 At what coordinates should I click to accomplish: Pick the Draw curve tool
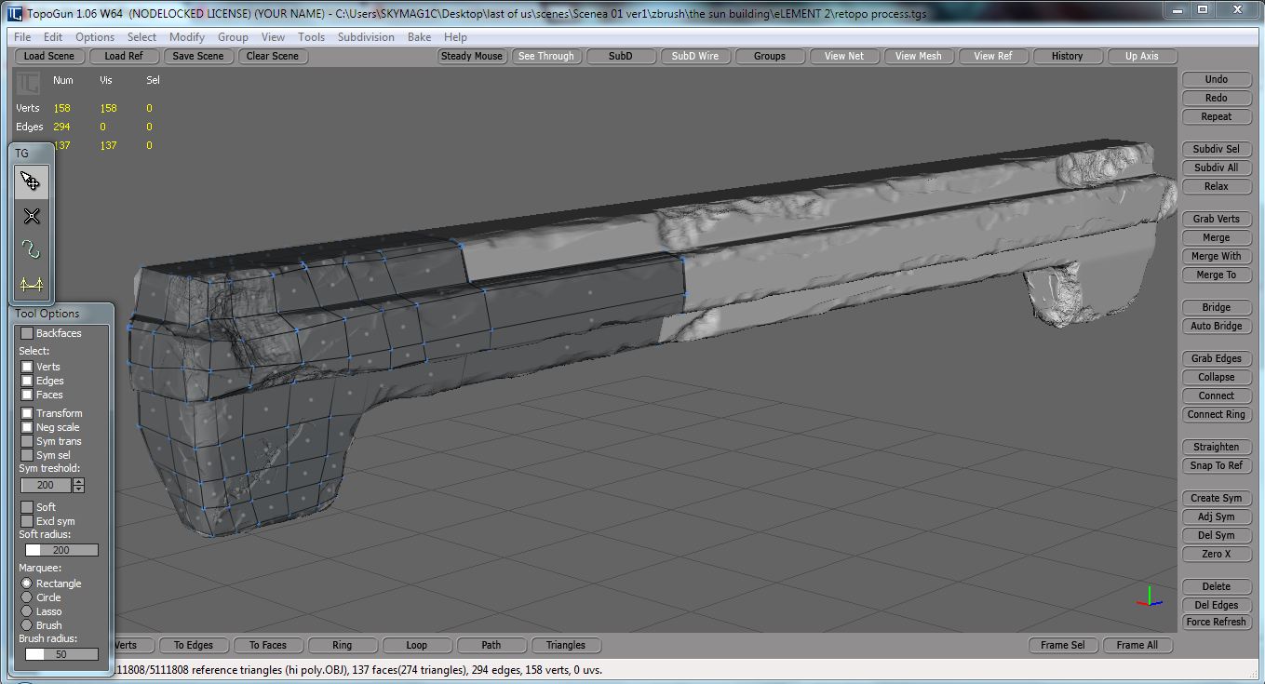pyautogui.click(x=31, y=249)
